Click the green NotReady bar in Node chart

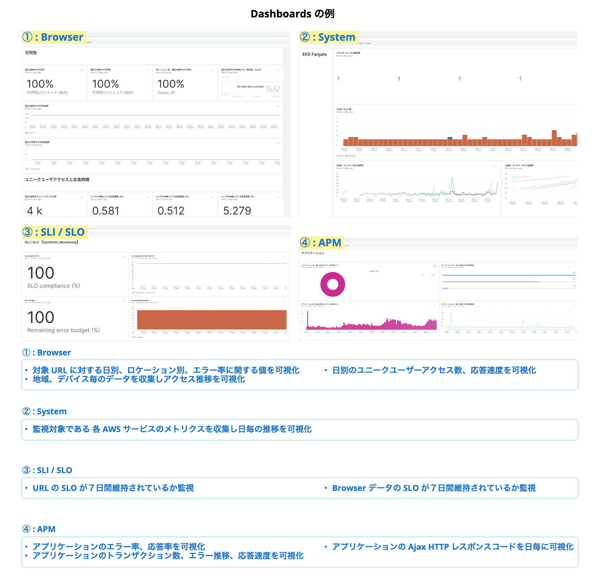pos(450,138)
